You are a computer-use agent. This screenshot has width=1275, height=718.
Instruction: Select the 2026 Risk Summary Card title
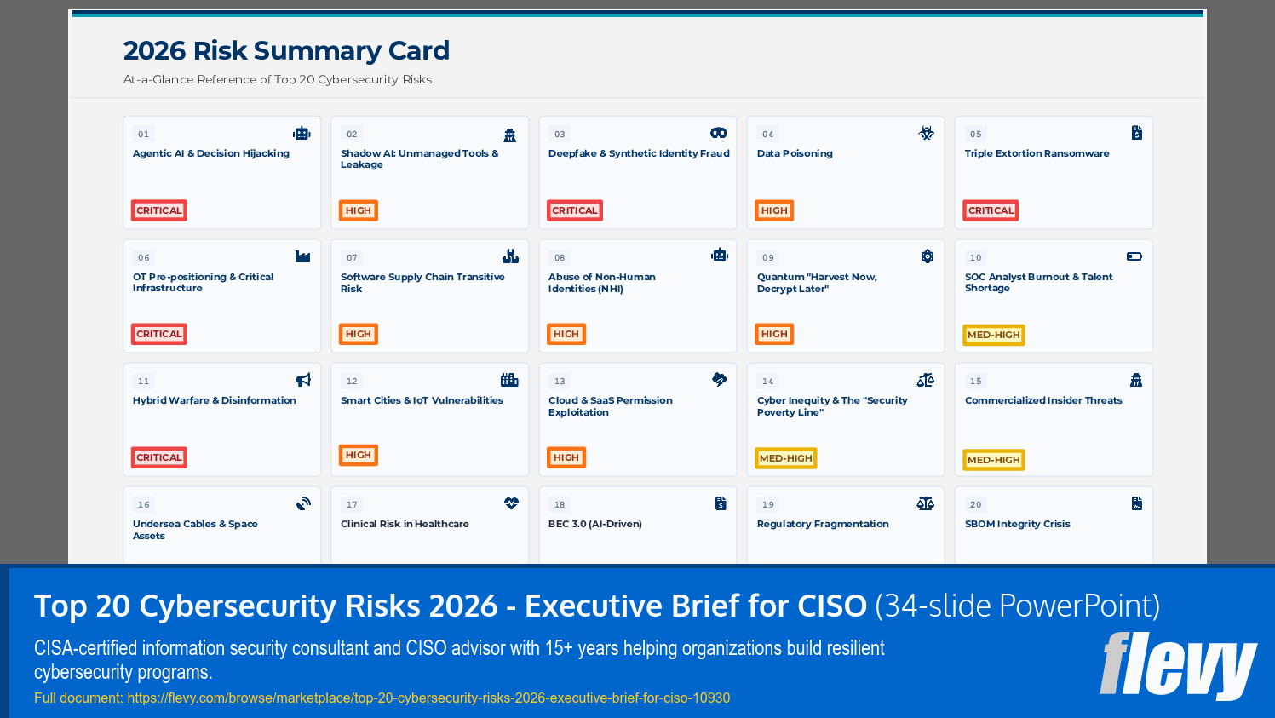coord(287,50)
